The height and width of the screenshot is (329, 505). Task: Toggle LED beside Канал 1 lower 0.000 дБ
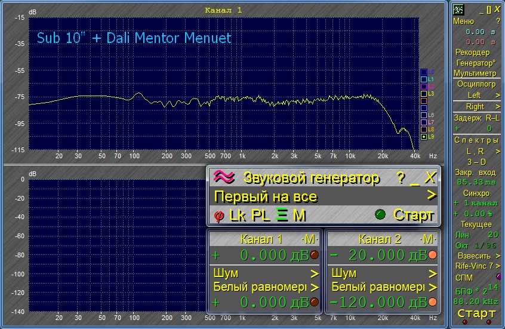(x=315, y=302)
